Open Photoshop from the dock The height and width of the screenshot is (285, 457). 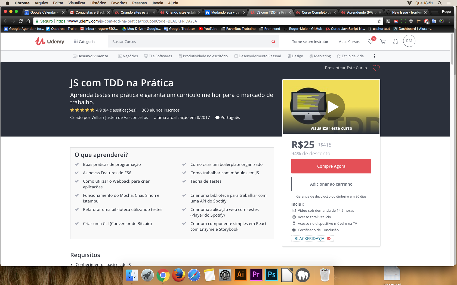pyautogui.click(x=271, y=275)
